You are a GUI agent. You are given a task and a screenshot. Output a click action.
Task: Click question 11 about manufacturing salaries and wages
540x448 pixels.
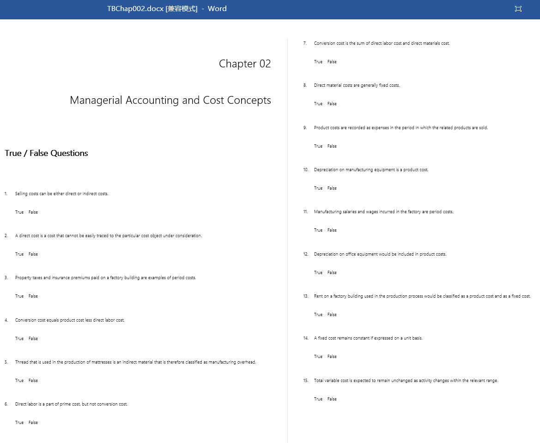(384, 212)
